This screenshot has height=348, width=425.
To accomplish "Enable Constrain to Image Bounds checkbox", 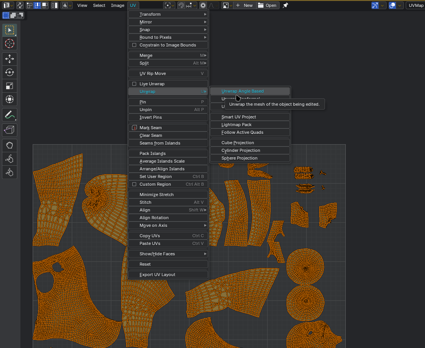I will click(x=134, y=45).
